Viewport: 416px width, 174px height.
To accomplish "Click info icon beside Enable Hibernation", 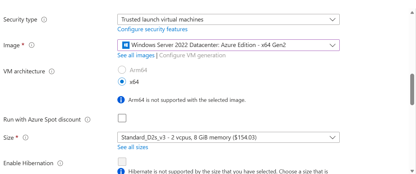I will click(x=60, y=163).
